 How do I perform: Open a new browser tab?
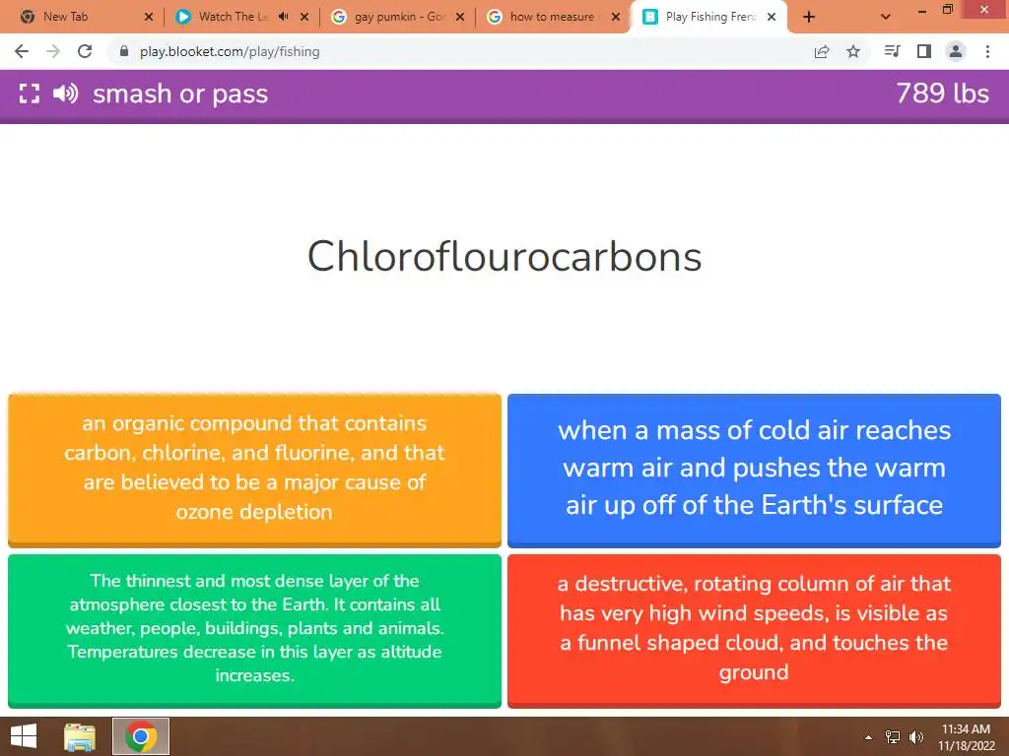tap(809, 18)
